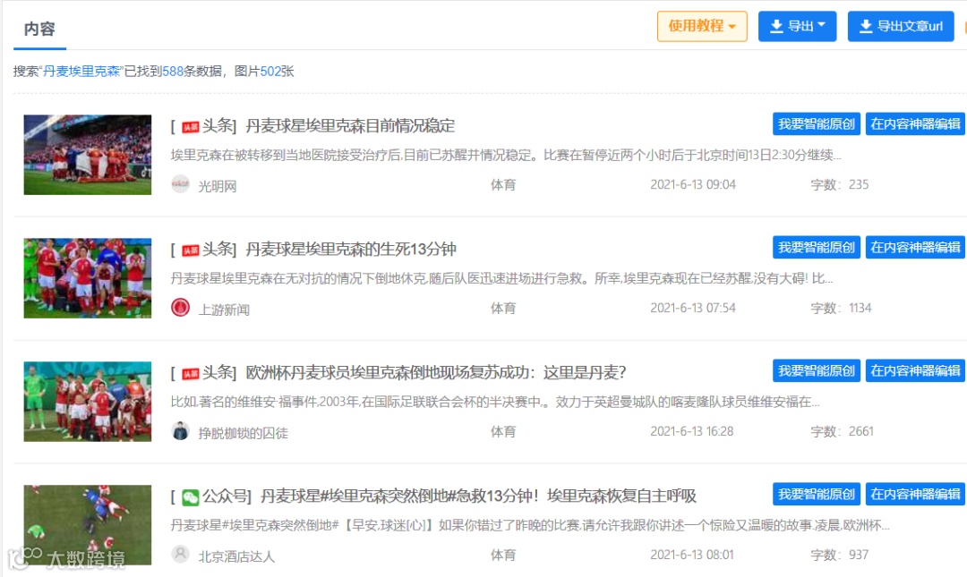967x577 pixels.
Task: Open the 使用教程 dropdown
Action: tap(702, 27)
